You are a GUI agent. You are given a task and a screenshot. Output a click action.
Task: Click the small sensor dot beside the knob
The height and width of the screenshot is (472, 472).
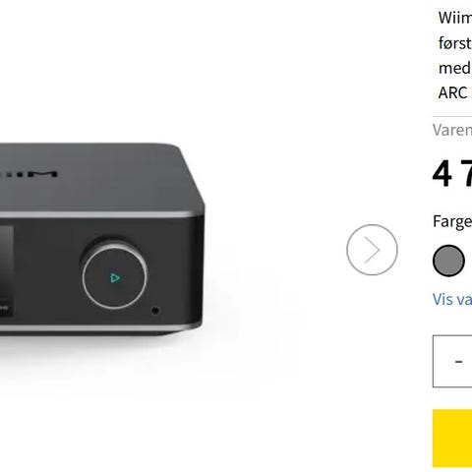[x=155, y=310]
